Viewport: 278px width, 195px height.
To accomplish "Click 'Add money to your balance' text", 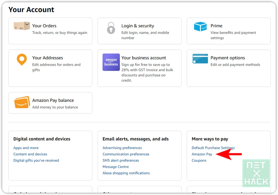I will click(x=55, y=107).
